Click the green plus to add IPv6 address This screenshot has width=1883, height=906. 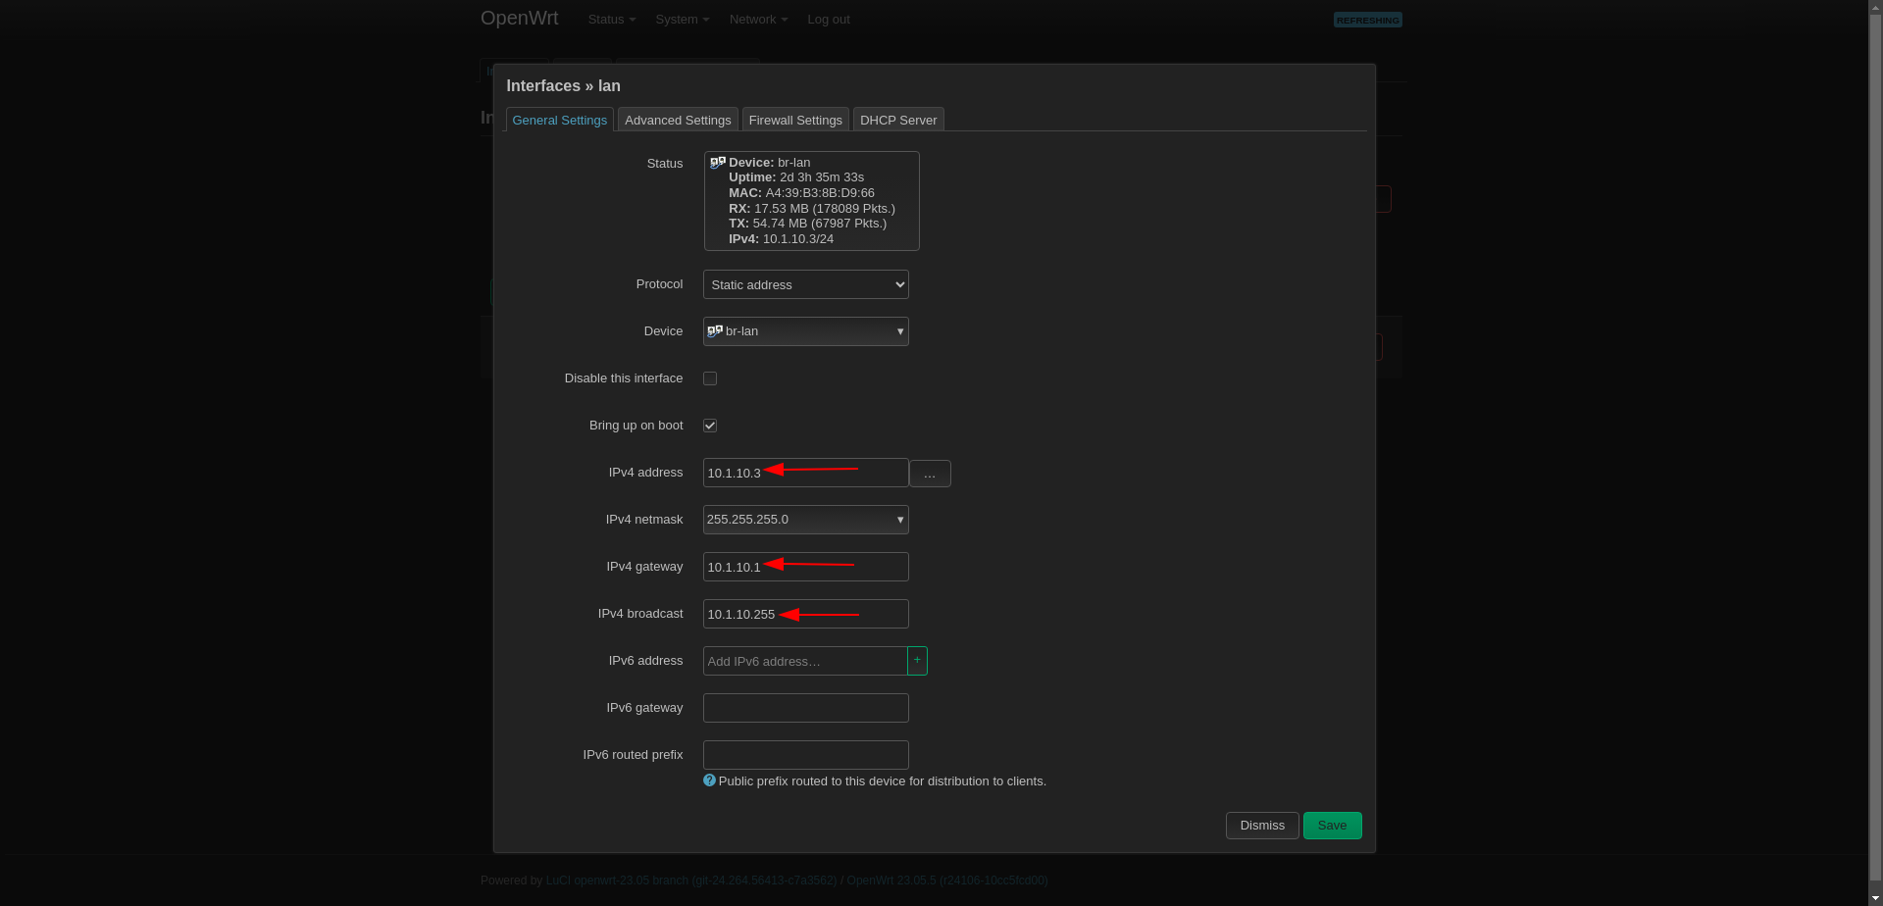[917, 661]
